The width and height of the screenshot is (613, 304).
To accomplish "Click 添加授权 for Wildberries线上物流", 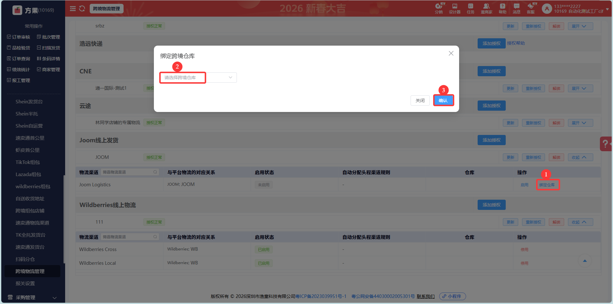I will [492, 205].
